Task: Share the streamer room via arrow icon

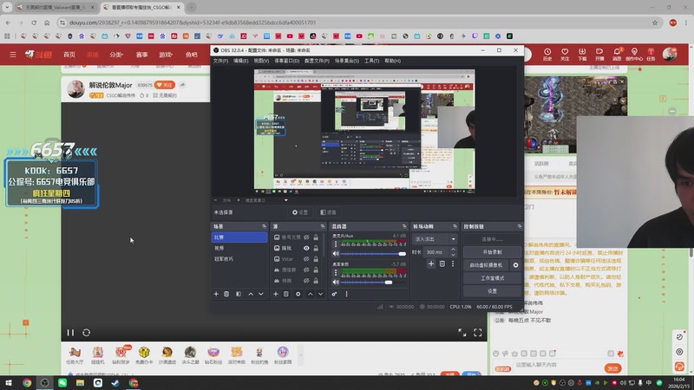Action: tap(182, 85)
